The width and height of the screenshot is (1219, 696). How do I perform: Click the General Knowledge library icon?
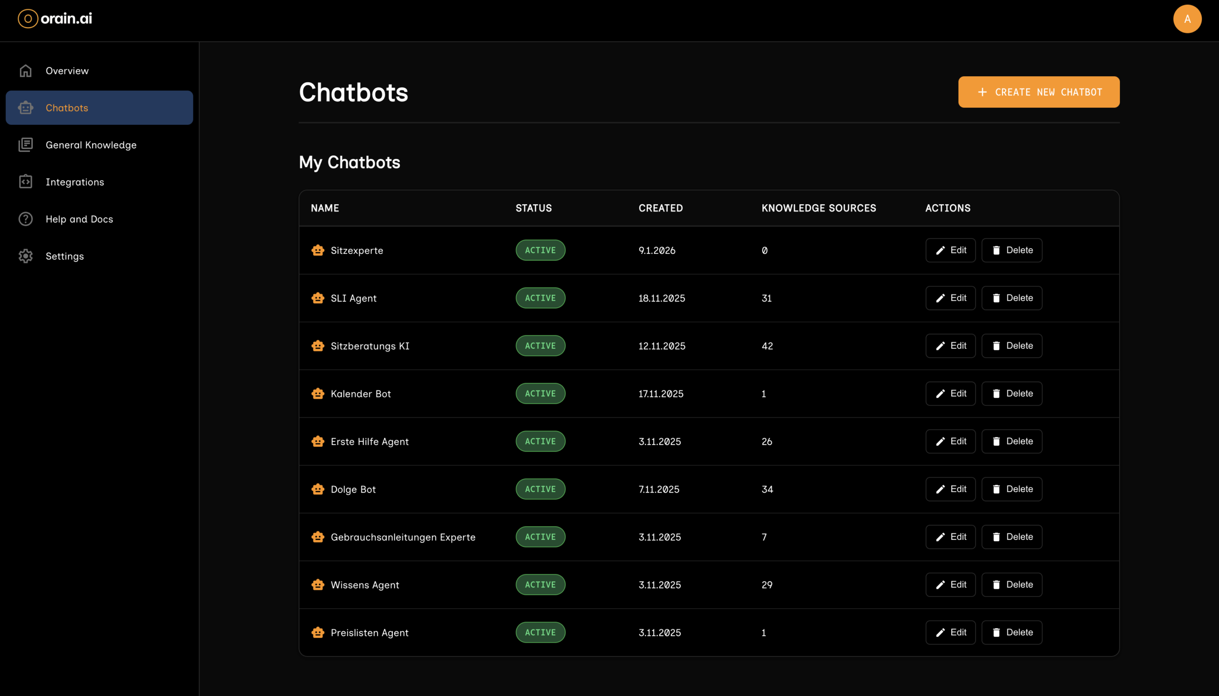26,145
